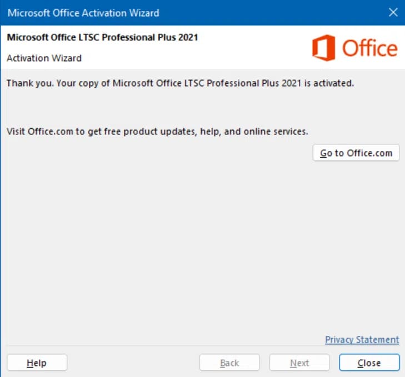
Task: Open the Privacy Statement link
Action: coord(362,340)
